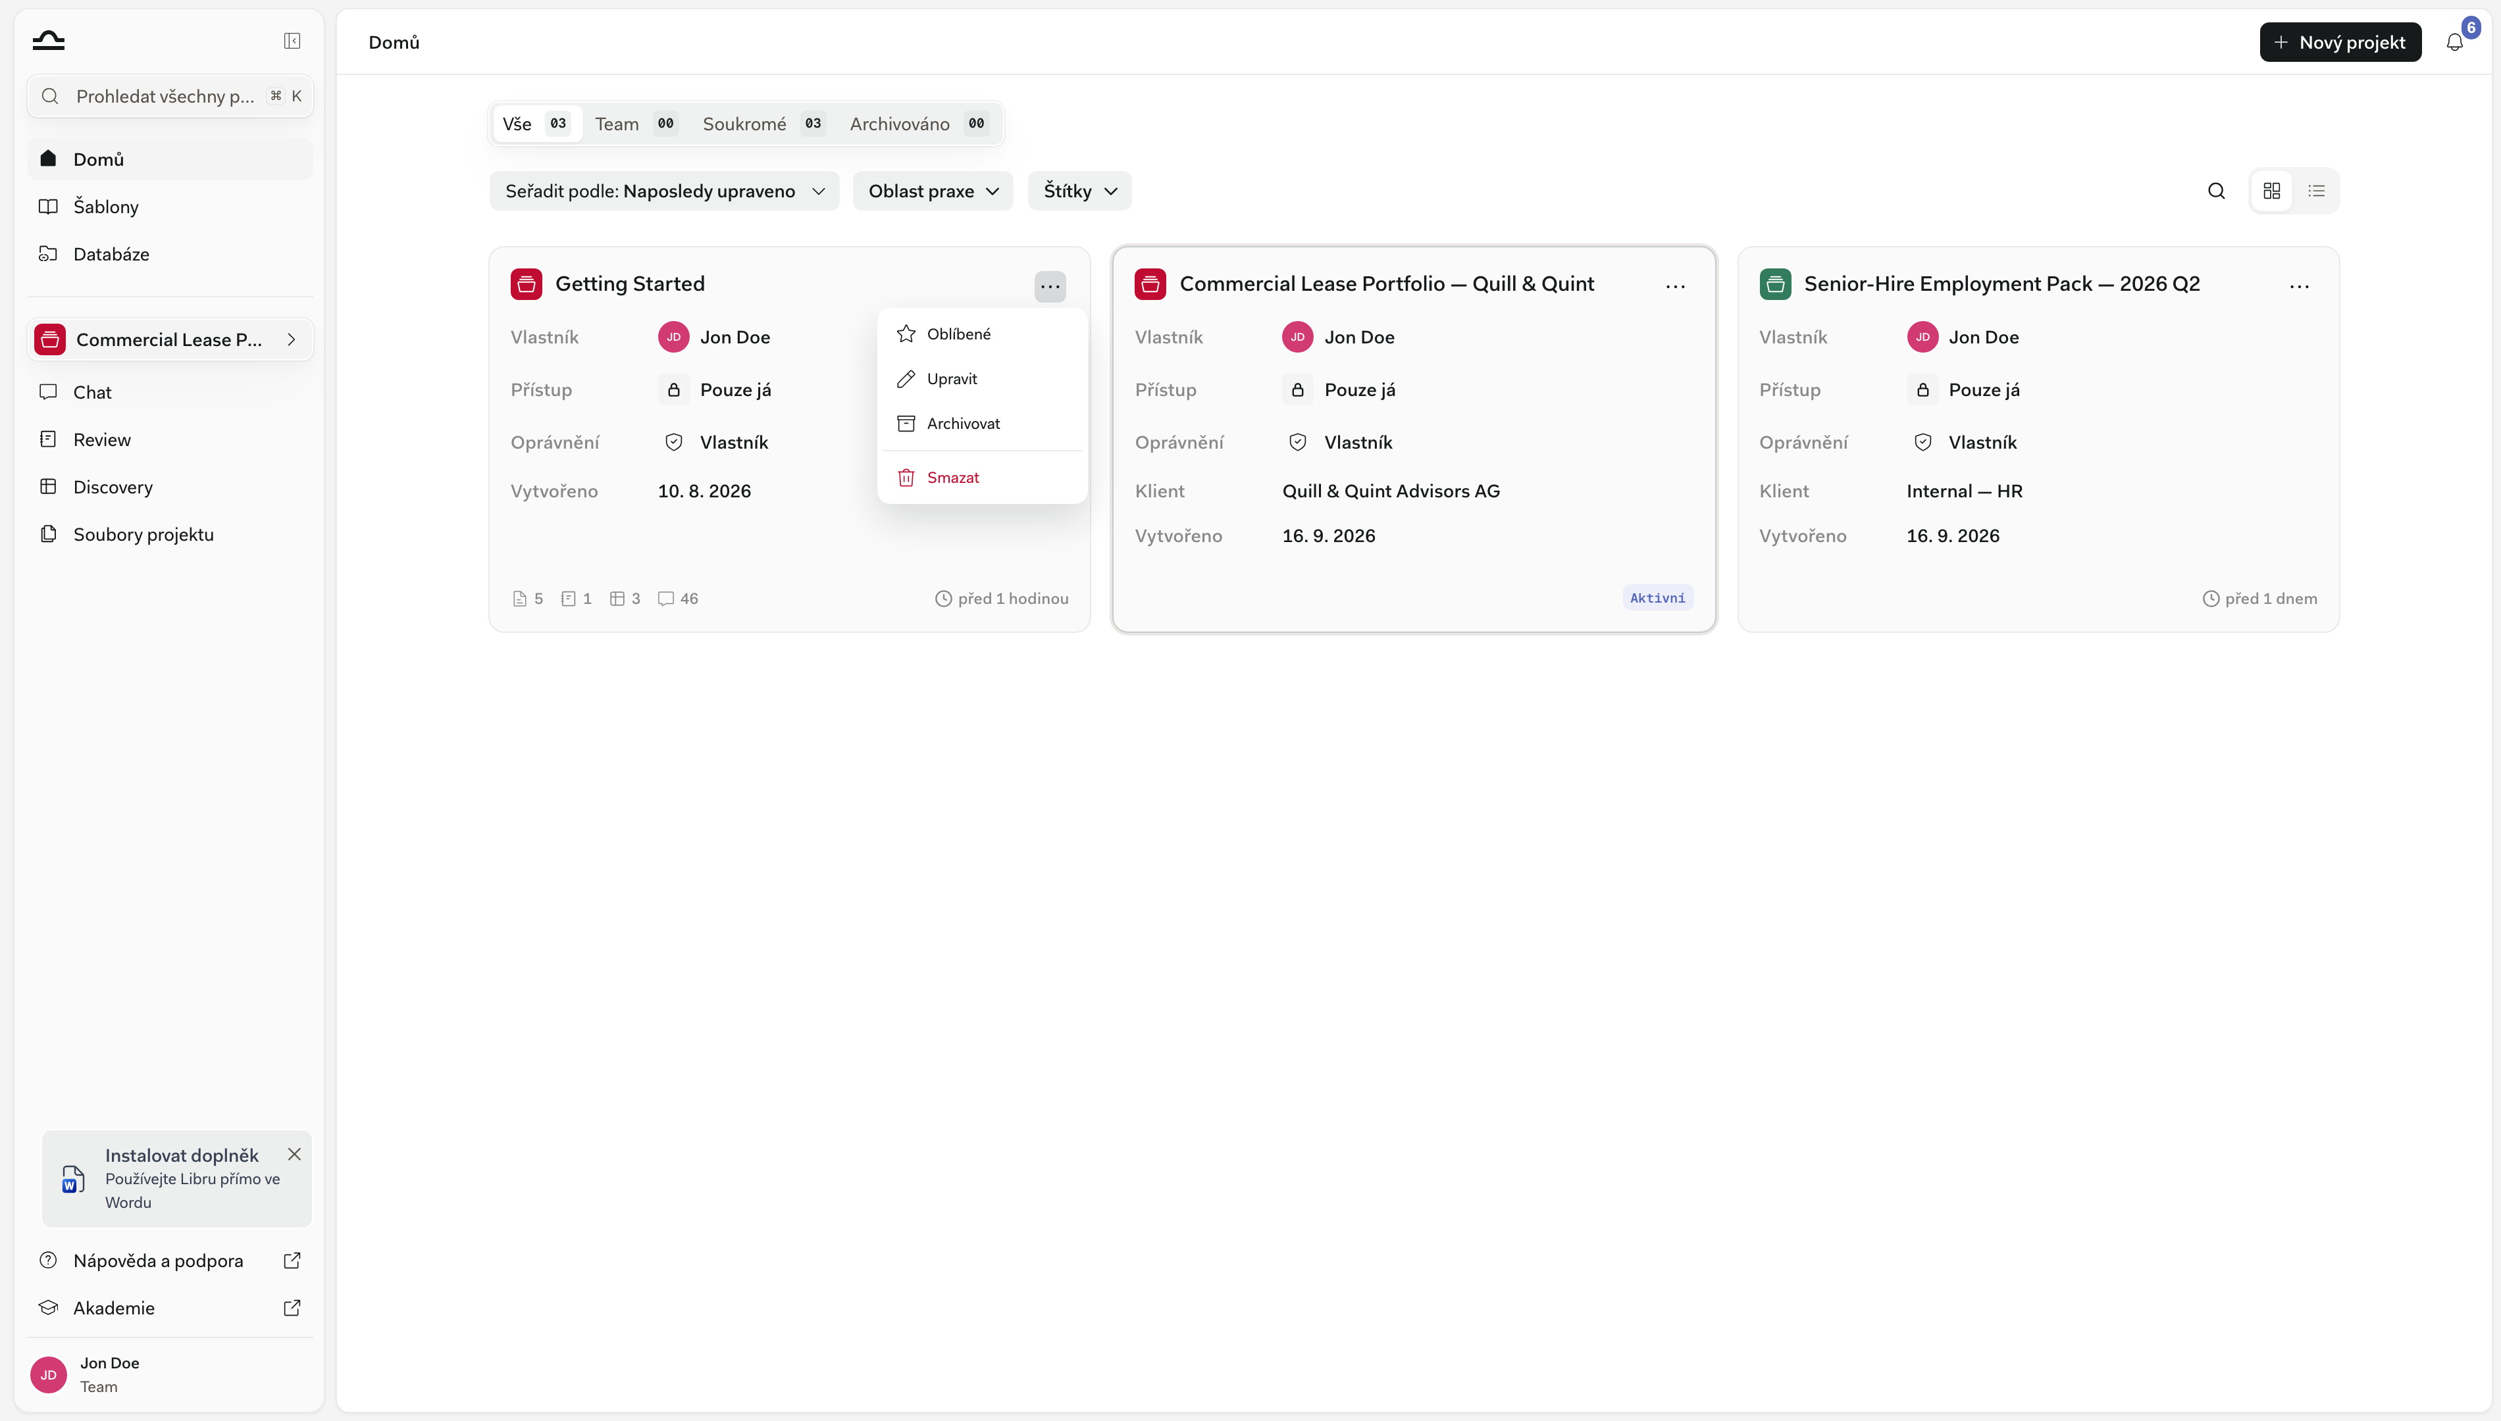Open Review in sidebar
This screenshot has width=2501, height=1421.
click(x=170, y=439)
